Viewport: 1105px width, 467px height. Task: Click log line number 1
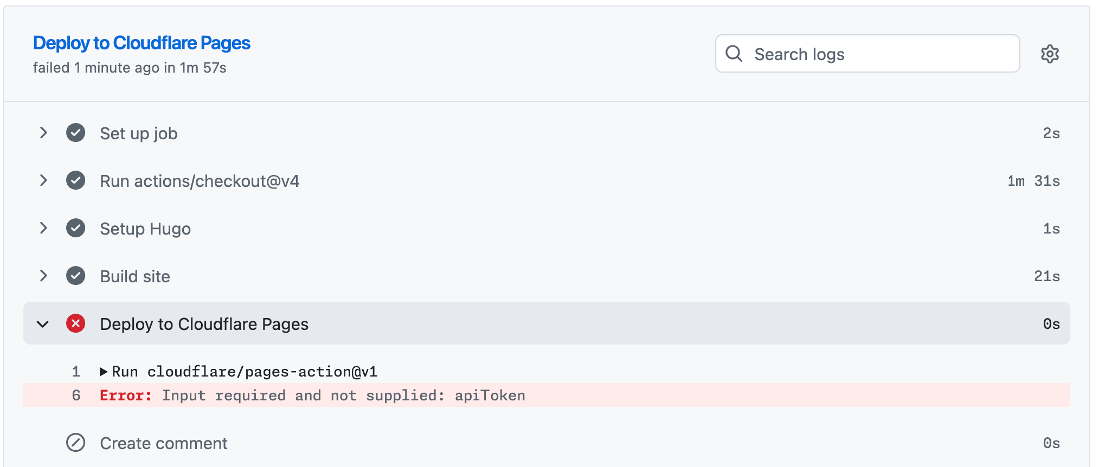pos(76,372)
